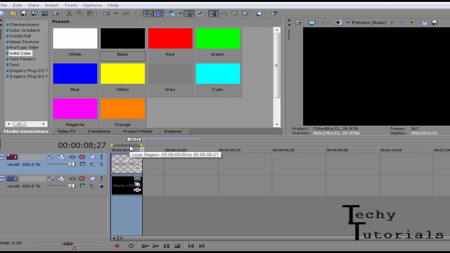Solo video track 2
Screen dimensions: 450x253
102,179
